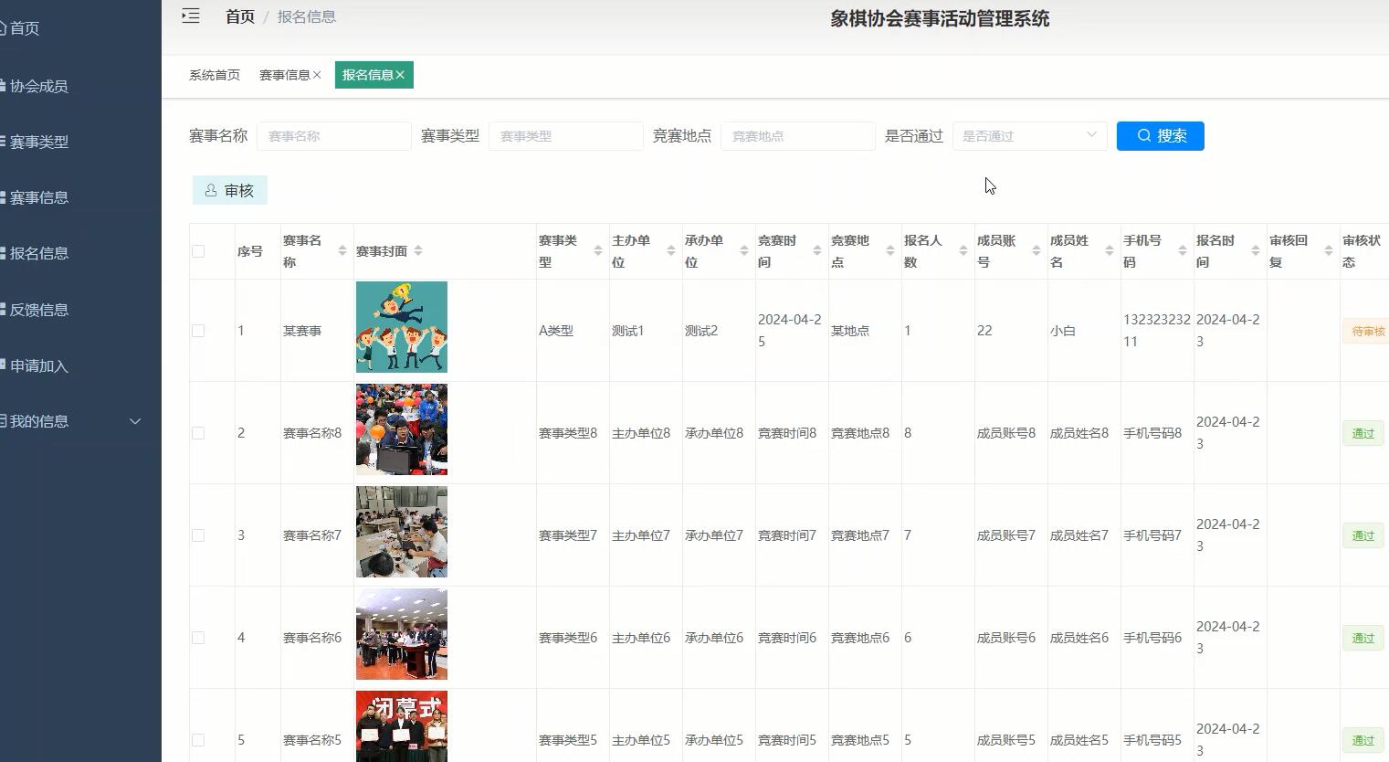The image size is (1389, 762).
Task: Switch to the 系统首页 tab
Action: [x=215, y=75]
